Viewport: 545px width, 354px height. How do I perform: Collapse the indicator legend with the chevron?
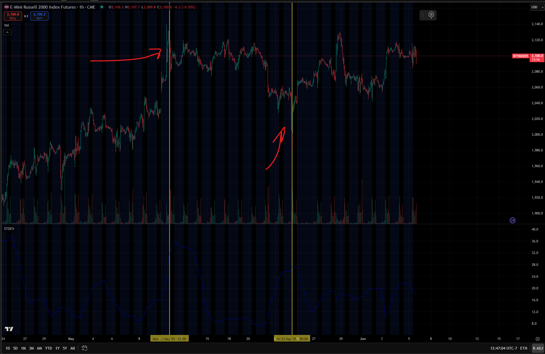click(7, 32)
